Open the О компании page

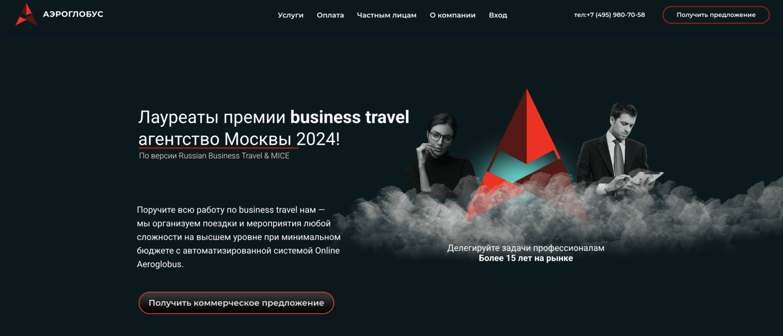453,15
